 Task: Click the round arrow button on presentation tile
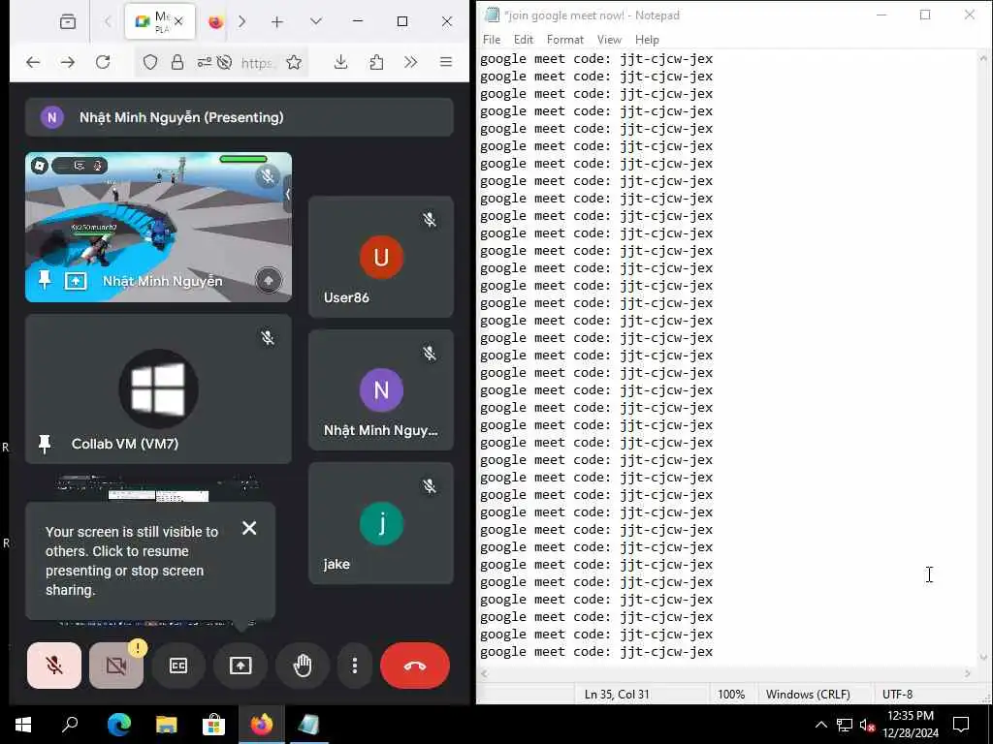269,280
